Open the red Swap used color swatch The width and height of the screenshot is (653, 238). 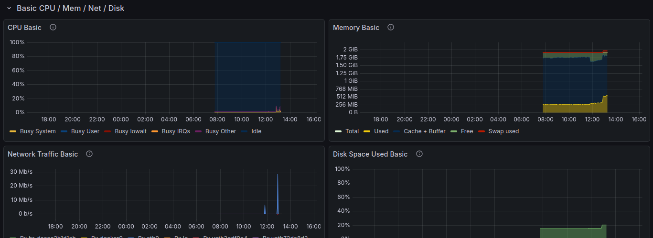(x=481, y=131)
